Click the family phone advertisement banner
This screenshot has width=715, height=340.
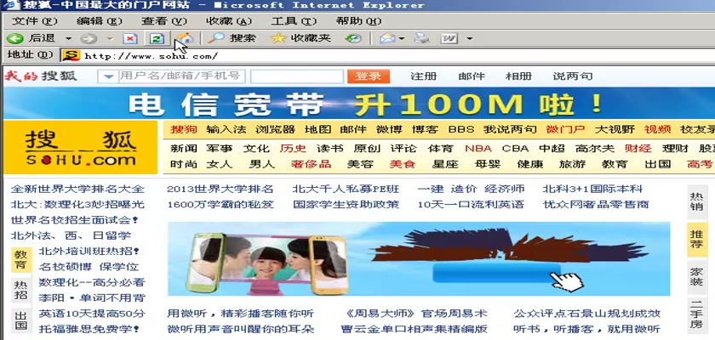pos(419,259)
